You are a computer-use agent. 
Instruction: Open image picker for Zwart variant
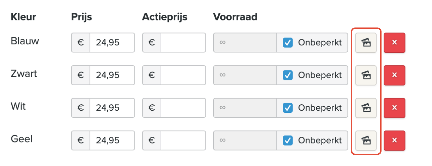(x=366, y=75)
